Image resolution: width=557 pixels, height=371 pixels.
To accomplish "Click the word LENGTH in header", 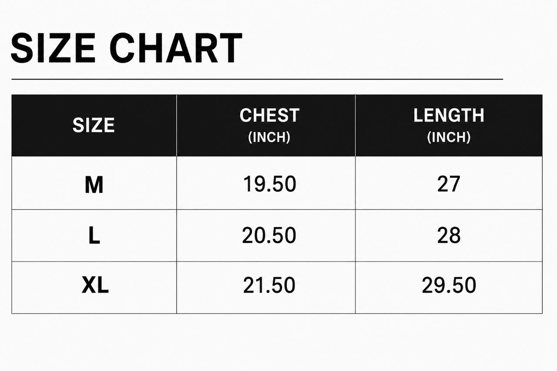I will pyautogui.click(x=449, y=116).
